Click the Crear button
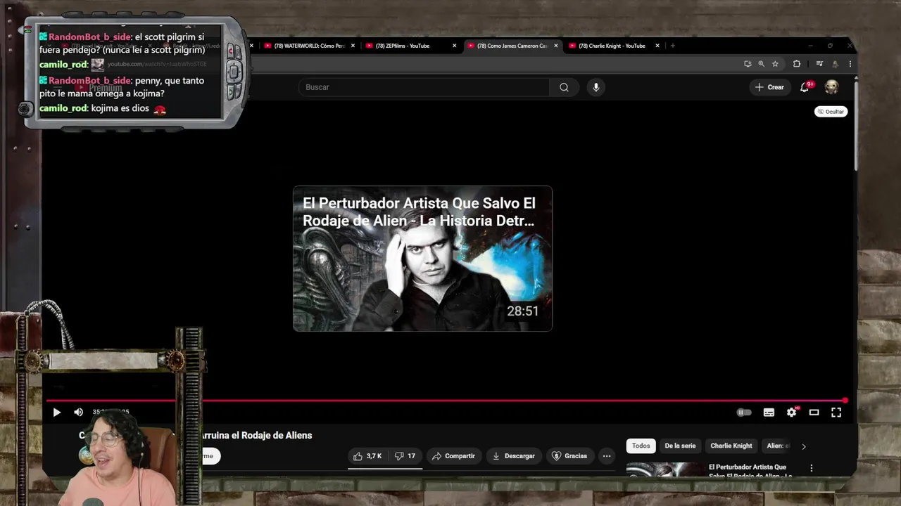 [769, 87]
